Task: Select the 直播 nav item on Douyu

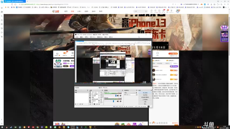Action: 72,11
